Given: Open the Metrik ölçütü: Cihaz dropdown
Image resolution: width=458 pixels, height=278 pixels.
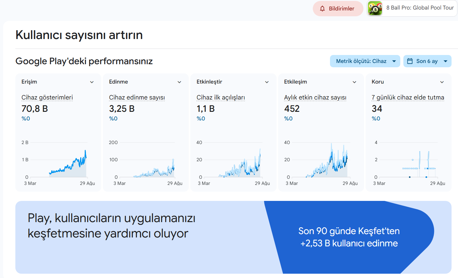Looking at the screenshot, I should coord(365,61).
